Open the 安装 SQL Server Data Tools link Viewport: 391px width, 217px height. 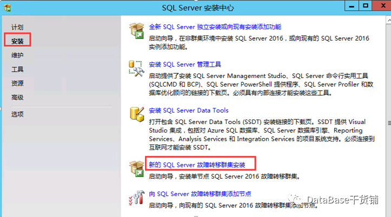188,110
